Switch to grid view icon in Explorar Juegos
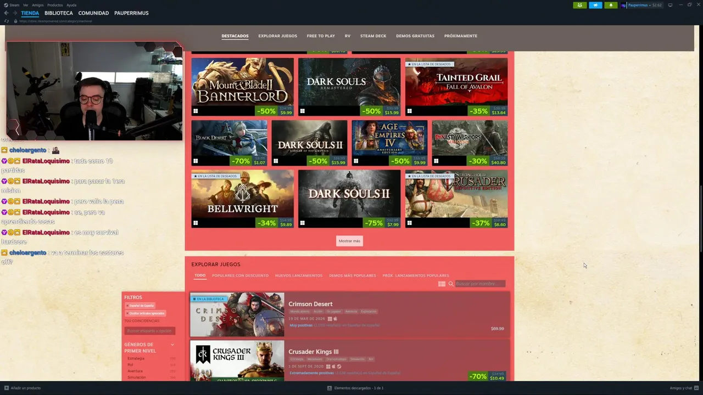The height and width of the screenshot is (395, 703). point(442,284)
